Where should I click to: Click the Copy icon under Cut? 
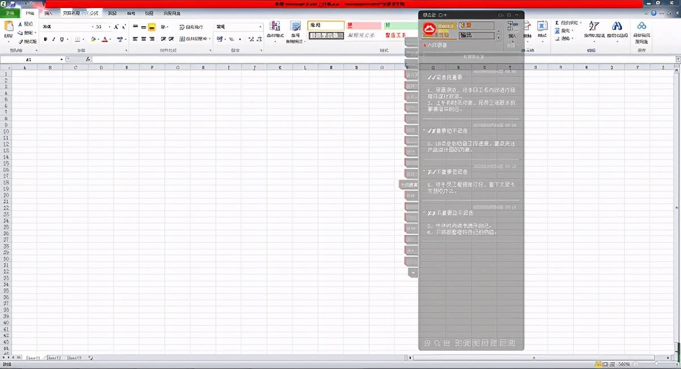click(x=21, y=33)
